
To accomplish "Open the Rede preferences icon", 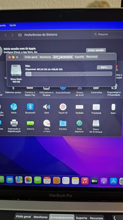I will [x=14, y=107].
